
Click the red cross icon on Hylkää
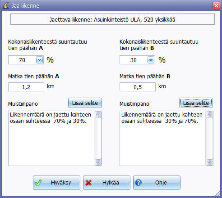point(88,183)
